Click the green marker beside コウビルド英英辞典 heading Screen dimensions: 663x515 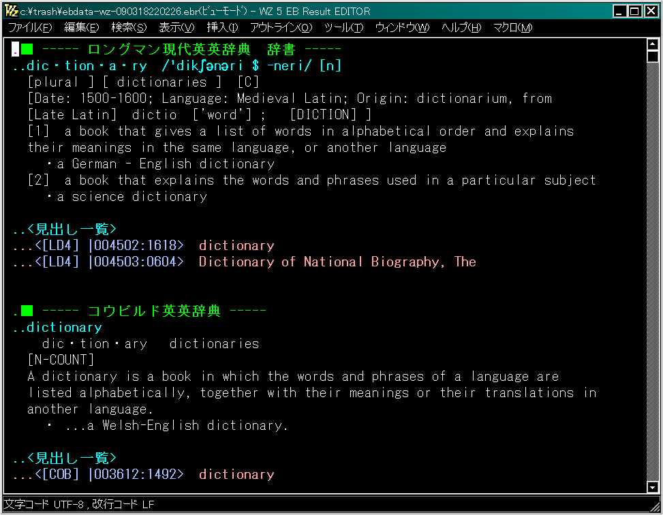[x=27, y=311]
